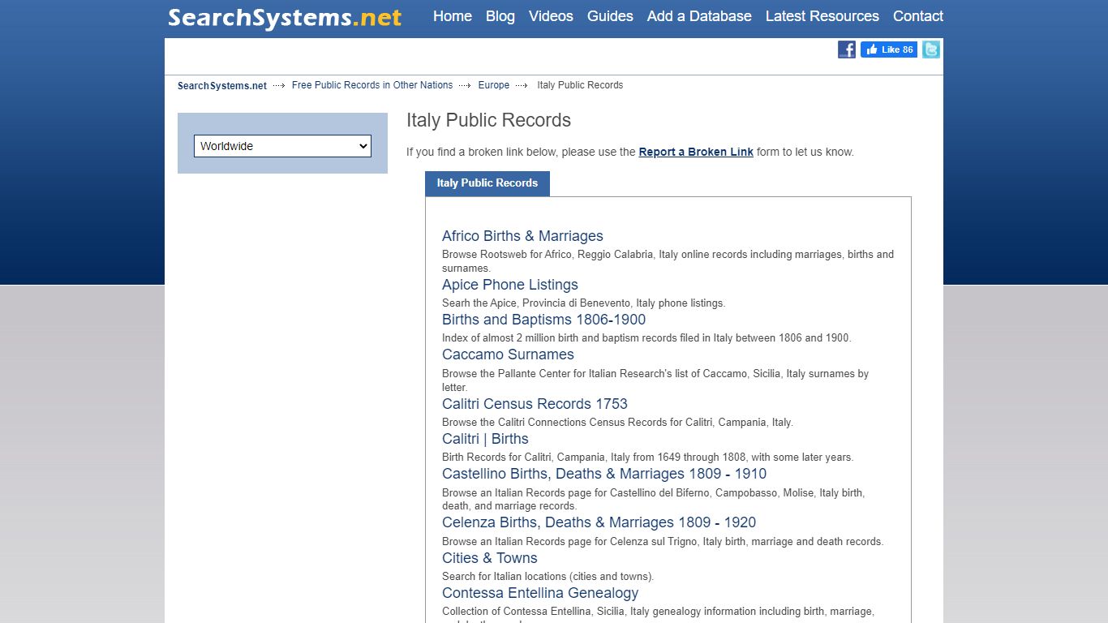Viewport: 1108px width, 623px height.
Task: Click description 'Index of almost 2 million birth'
Action: pos(646,338)
